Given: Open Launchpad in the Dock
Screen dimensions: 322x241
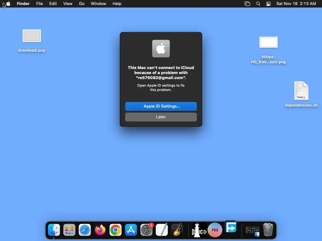Looking at the screenshot, I should [69, 230].
